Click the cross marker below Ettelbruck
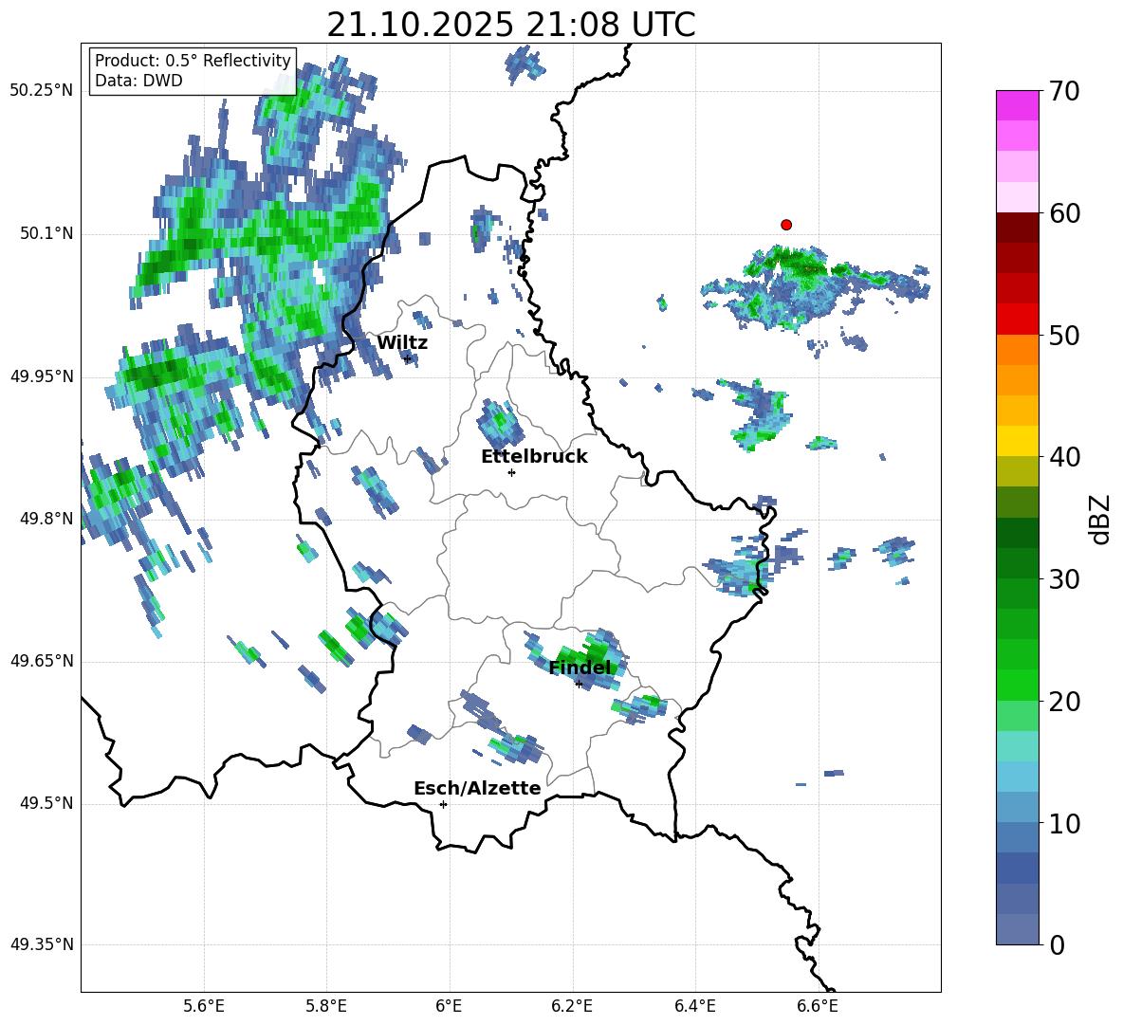This screenshot has width=1123, height=1025. [511, 472]
